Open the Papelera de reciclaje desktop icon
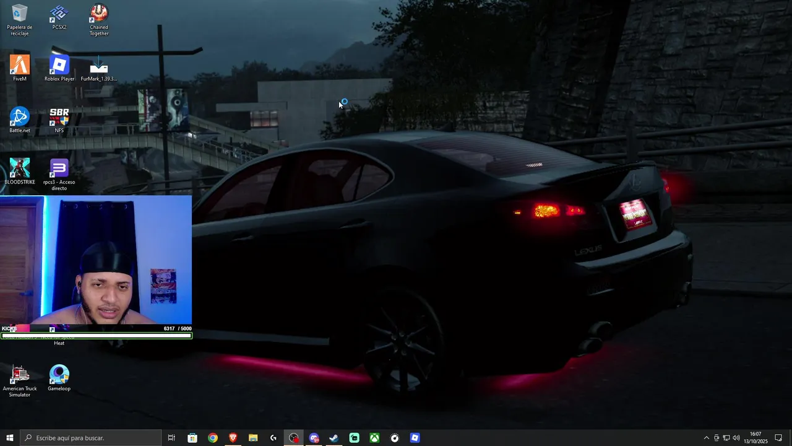Viewport: 792px width, 446px height. [x=20, y=20]
